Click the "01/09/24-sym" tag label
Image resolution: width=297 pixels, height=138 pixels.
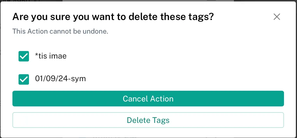click(60, 79)
